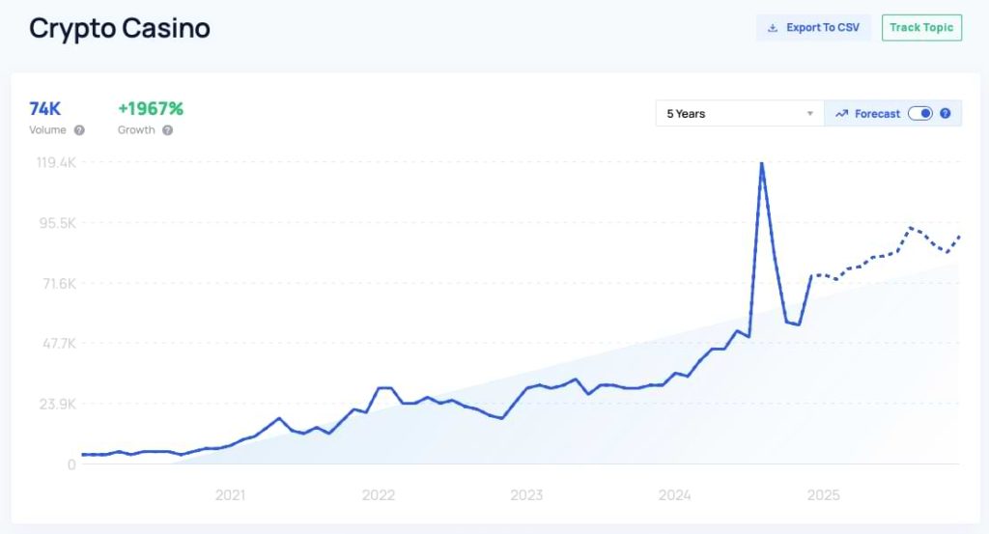Image resolution: width=989 pixels, height=534 pixels.
Task: Toggle the Forecast switch off
Action: pos(920,114)
